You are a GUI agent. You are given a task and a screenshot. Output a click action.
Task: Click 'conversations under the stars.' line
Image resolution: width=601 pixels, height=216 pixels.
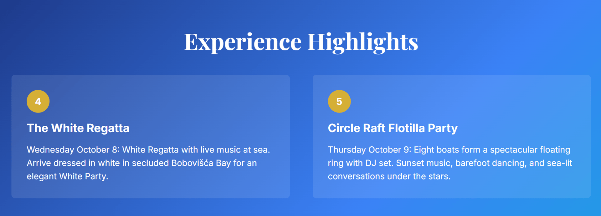pos(389,176)
